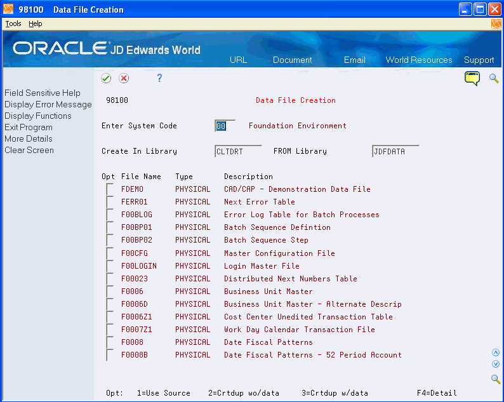
Task: Click the page up arrow icon
Action: pos(496,352)
